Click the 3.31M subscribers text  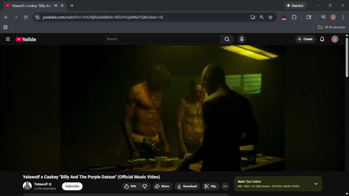pos(45,189)
